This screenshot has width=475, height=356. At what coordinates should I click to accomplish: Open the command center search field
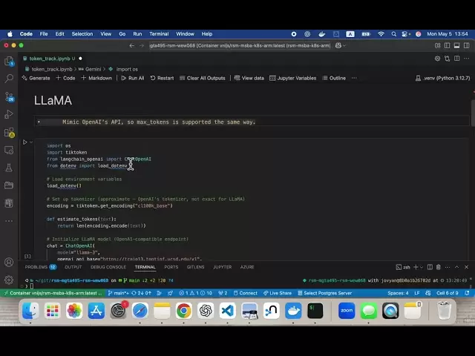(240, 46)
